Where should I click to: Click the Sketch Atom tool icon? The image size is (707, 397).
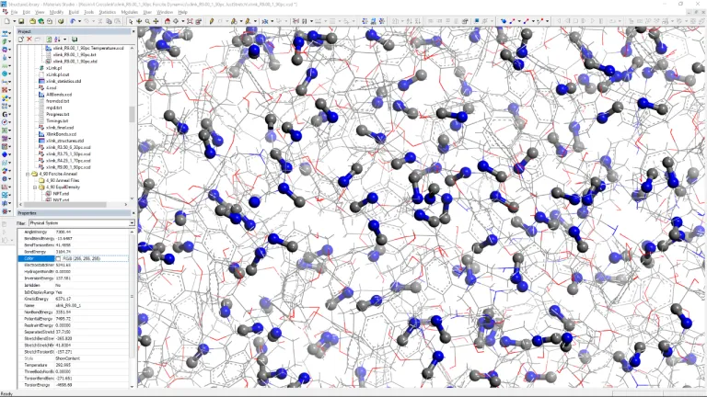(x=211, y=21)
